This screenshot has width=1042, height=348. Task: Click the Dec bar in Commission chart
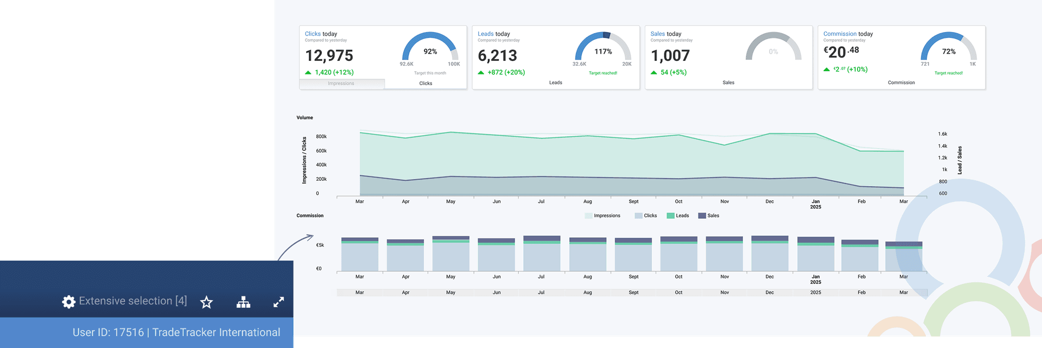(x=770, y=254)
